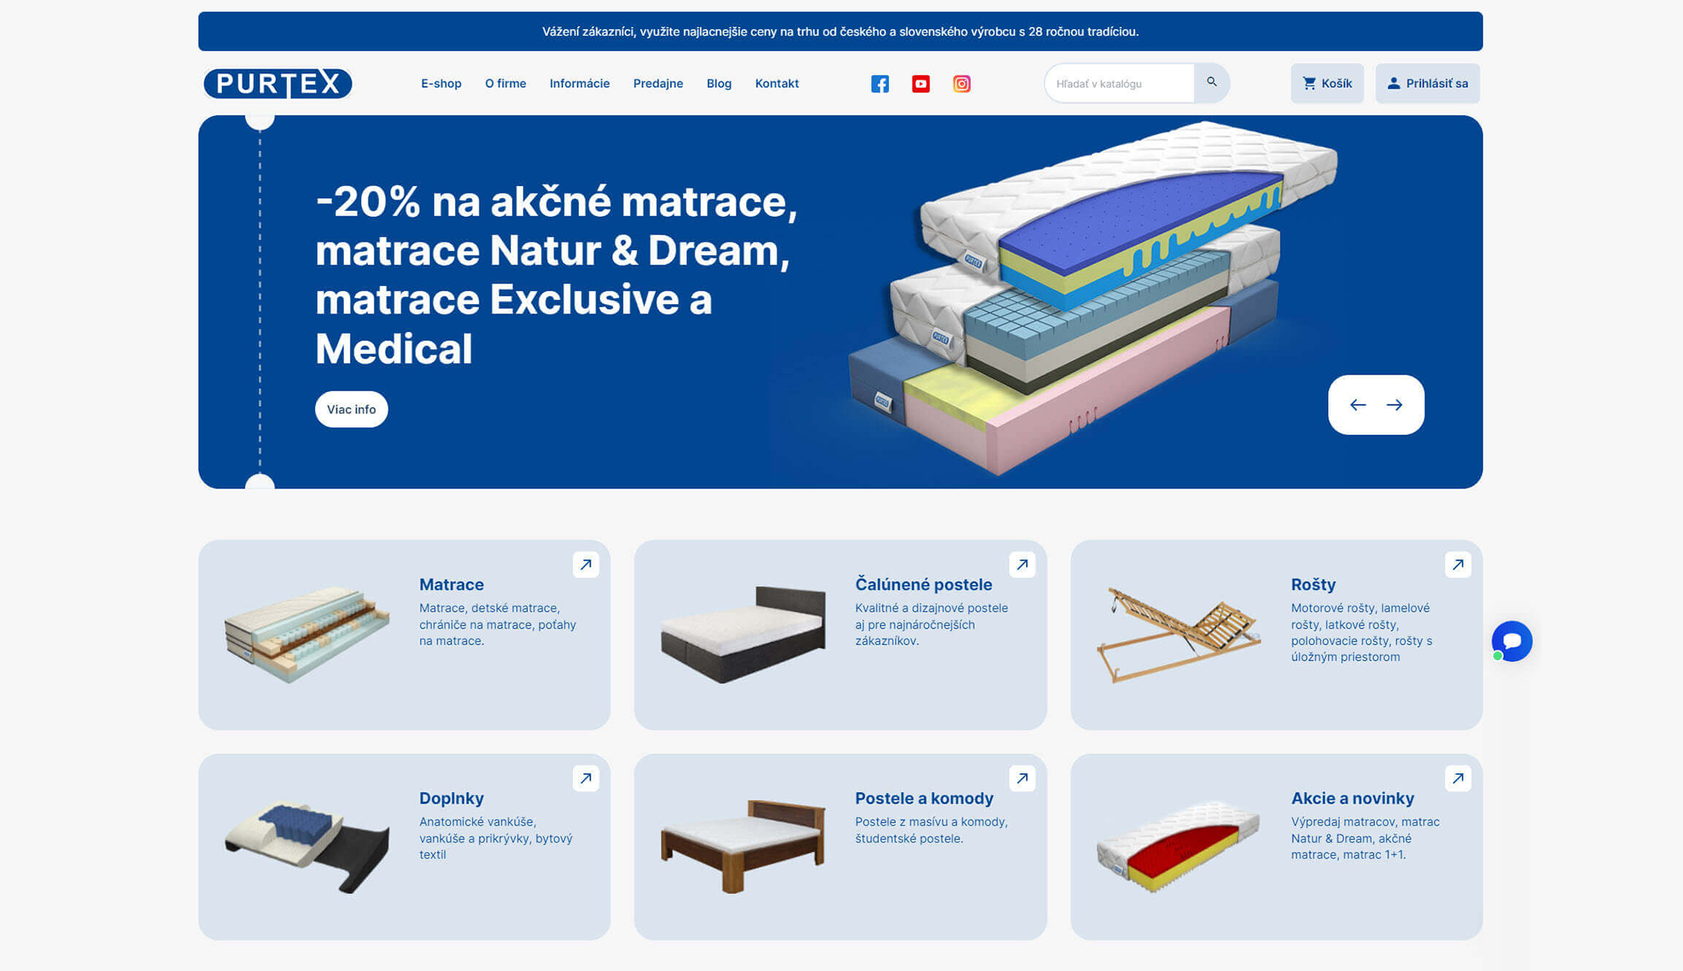The height and width of the screenshot is (971, 1683).
Task: Go to previous banner slide arrow
Action: coord(1358,405)
